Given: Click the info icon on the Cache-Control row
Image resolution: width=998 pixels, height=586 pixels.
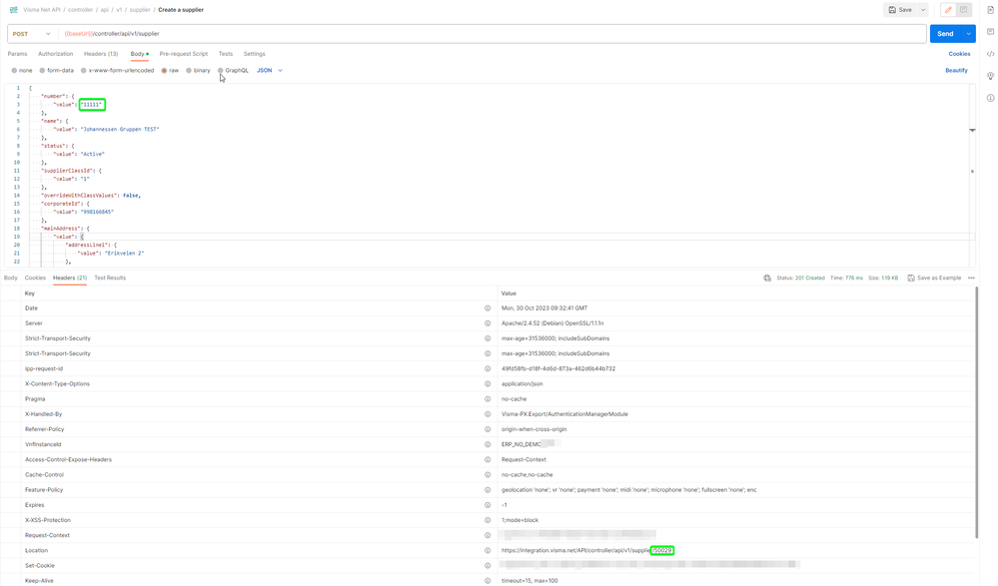Looking at the screenshot, I should [488, 474].
